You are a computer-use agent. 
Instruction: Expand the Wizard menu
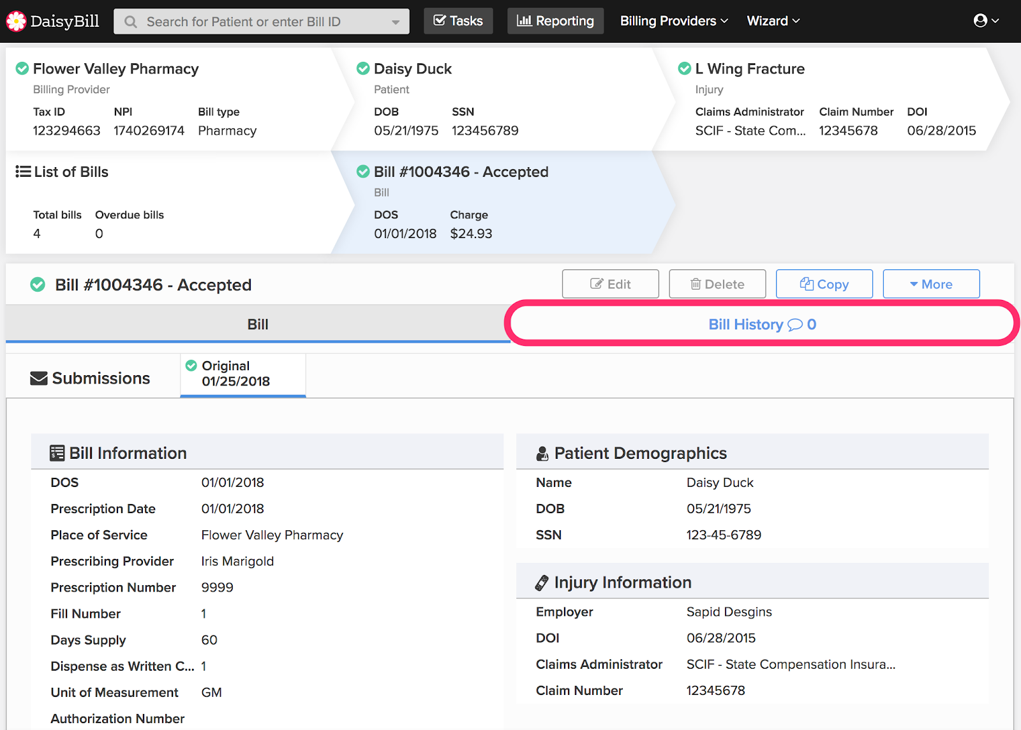point(773,21)
